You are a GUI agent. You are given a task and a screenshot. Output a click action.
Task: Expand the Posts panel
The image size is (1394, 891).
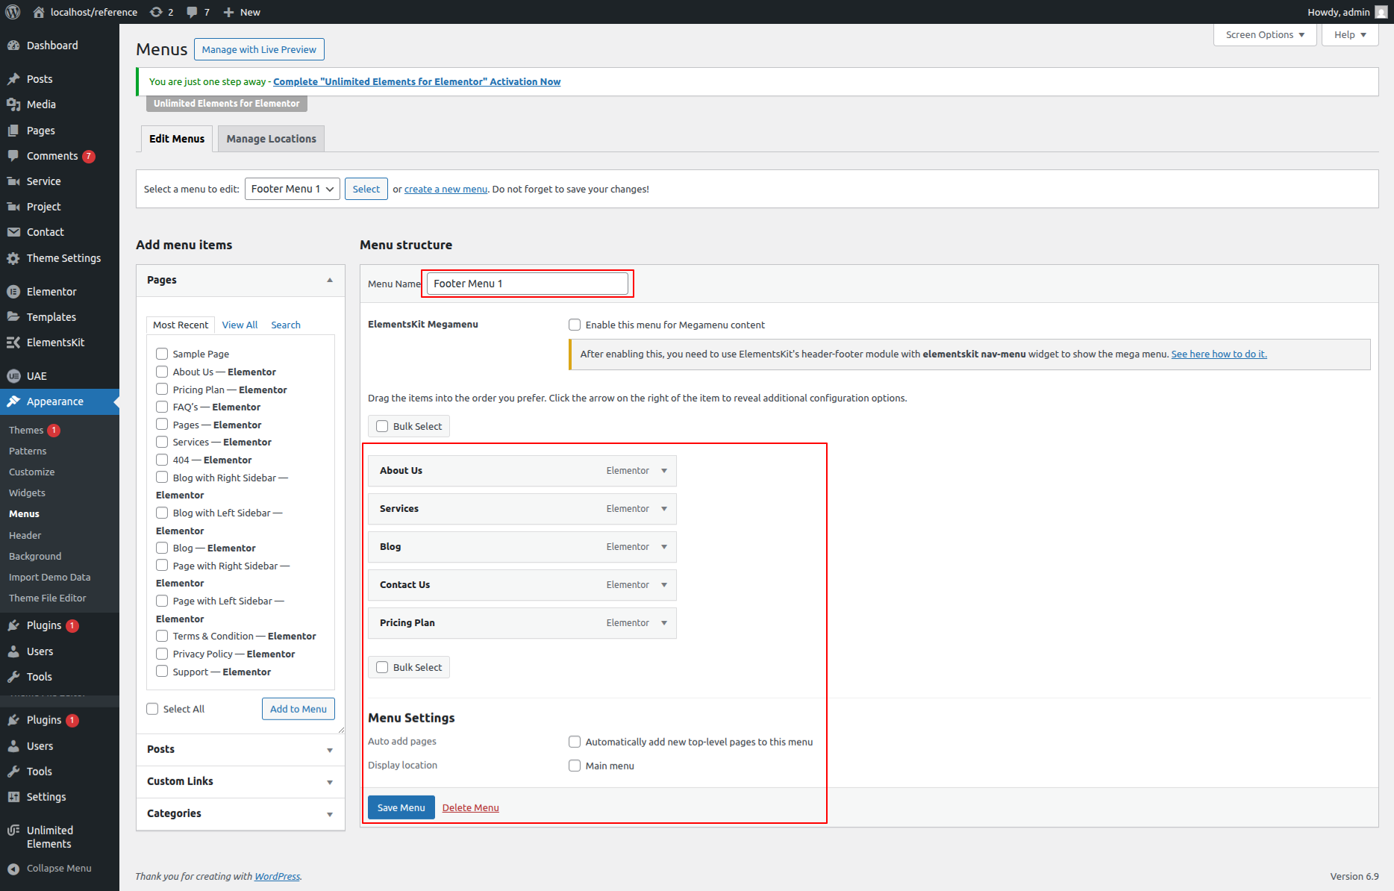pos(240,749)
